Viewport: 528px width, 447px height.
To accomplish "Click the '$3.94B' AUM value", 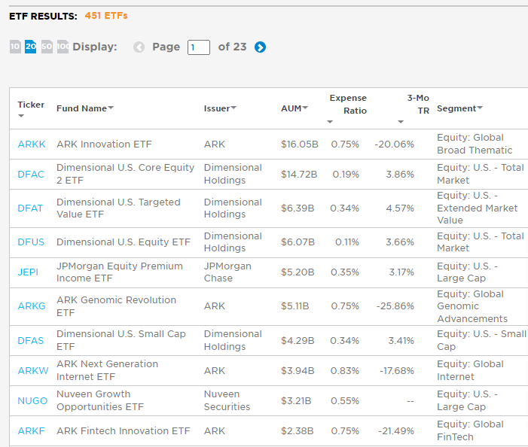I will (x=298, y=371).
